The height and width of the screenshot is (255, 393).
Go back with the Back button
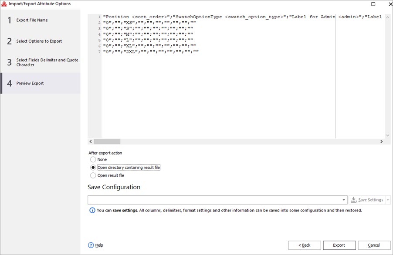pyautogui.click(x=305, y=245)
